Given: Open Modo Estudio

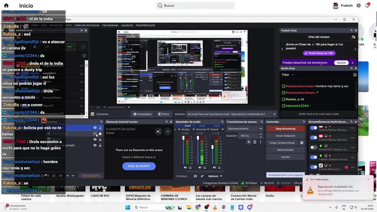Looking at the screenshot, I should 285,150.
